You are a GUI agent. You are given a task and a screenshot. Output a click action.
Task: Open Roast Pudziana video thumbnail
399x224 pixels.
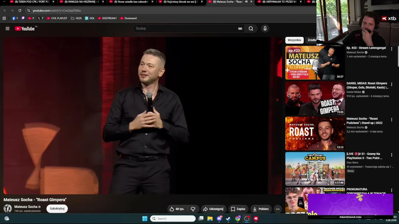coord(315,133)
